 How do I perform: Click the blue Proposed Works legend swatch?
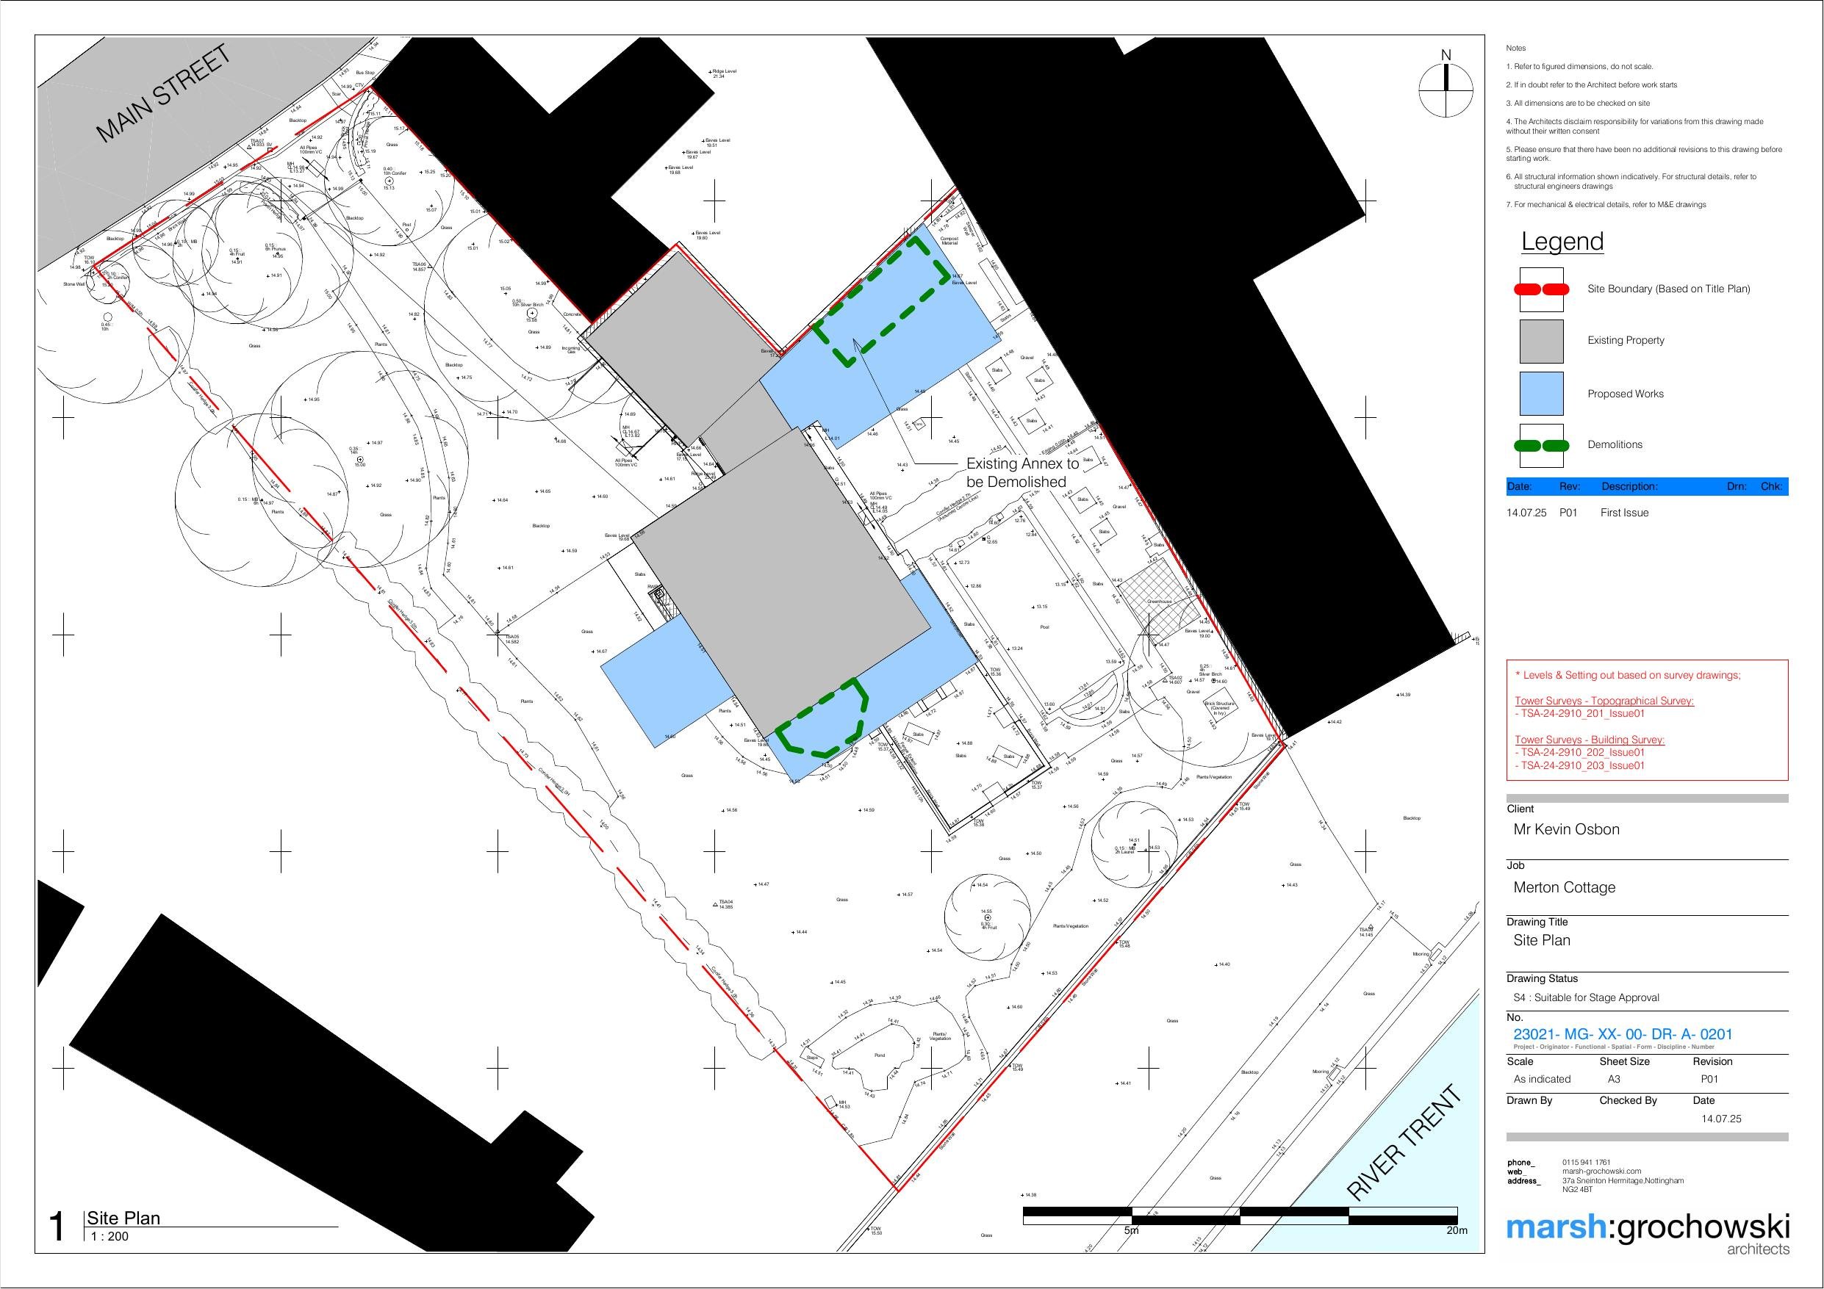coord(1541,394)
